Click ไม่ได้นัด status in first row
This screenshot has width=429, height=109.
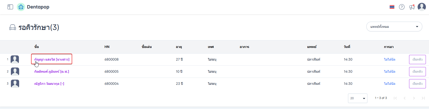point(389,60)
